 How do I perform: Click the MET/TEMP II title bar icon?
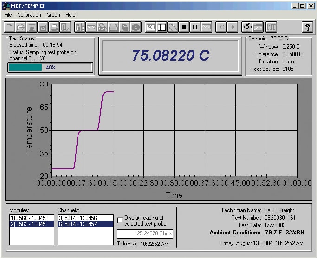coord(6,6)
